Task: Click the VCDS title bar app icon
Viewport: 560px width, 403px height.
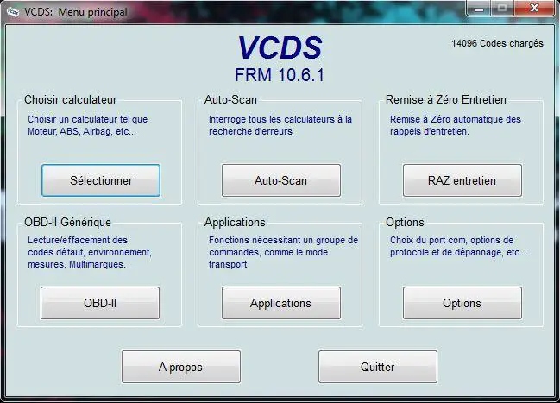Action: click(x=13, y=12)
